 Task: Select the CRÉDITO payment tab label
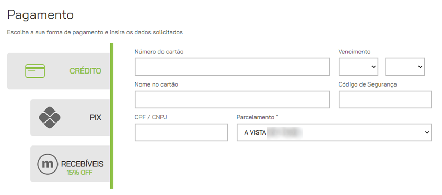[x=85, y=71]
